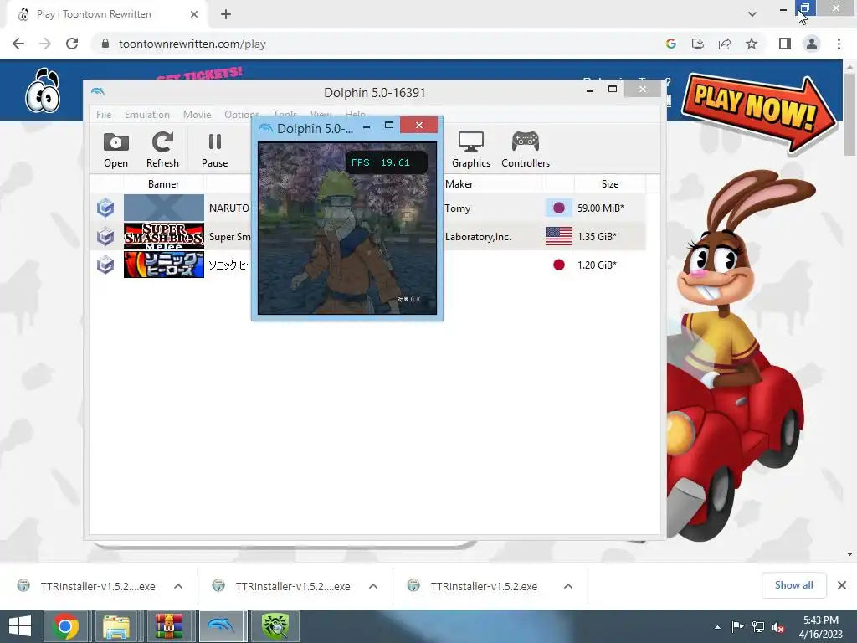Click the Open toolbar icon in Dolphin
Viewport: 857px width, 643px height.
(115, 150)
